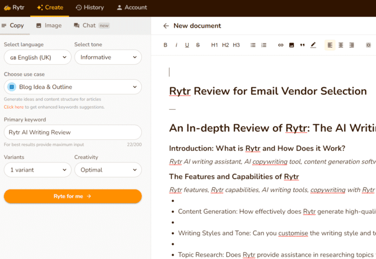Open the Select language dropdown
This screenshot has width=376, height=259.
38,57
